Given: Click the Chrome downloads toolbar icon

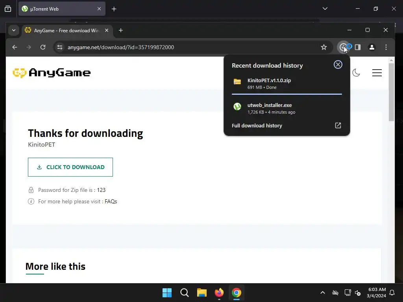Looking at the screenshot, I should point(343,47).
